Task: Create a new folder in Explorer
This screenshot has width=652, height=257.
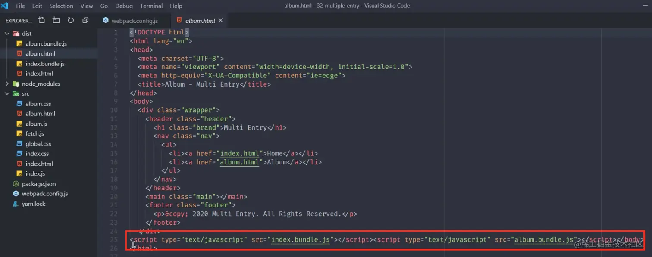Action: tap(56, 20)
